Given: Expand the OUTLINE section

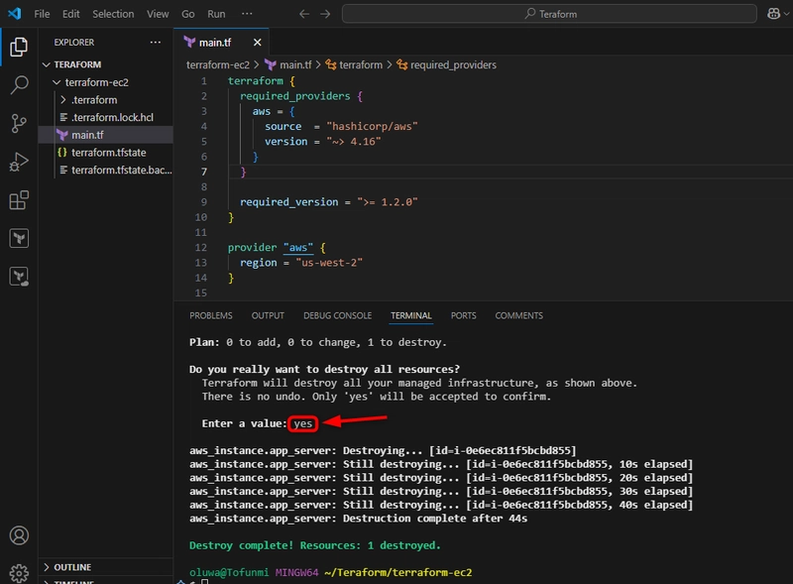Looking at the screenshot, I should pyautogui.click(x=46, y=567).
